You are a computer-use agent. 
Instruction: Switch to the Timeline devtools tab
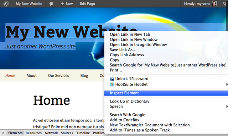83,133
